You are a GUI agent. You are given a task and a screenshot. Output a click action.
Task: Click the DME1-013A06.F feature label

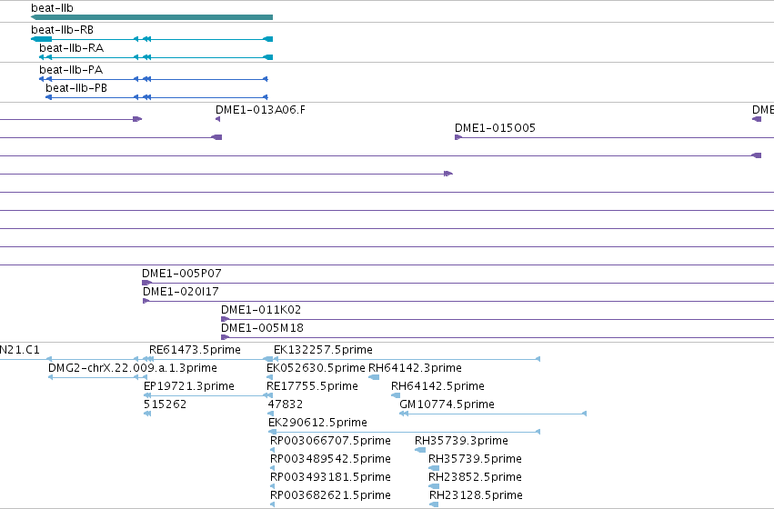click(x=260, y=109)
